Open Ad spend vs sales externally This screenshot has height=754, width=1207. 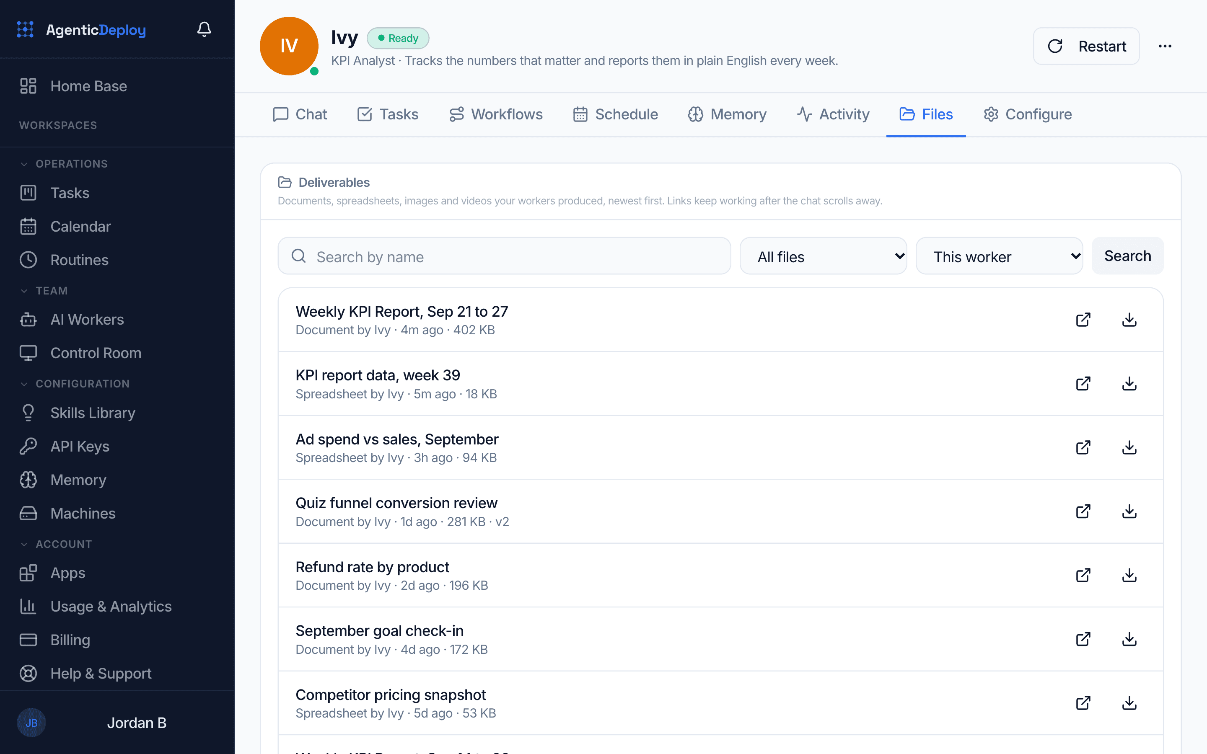(x=1083, y=447)
